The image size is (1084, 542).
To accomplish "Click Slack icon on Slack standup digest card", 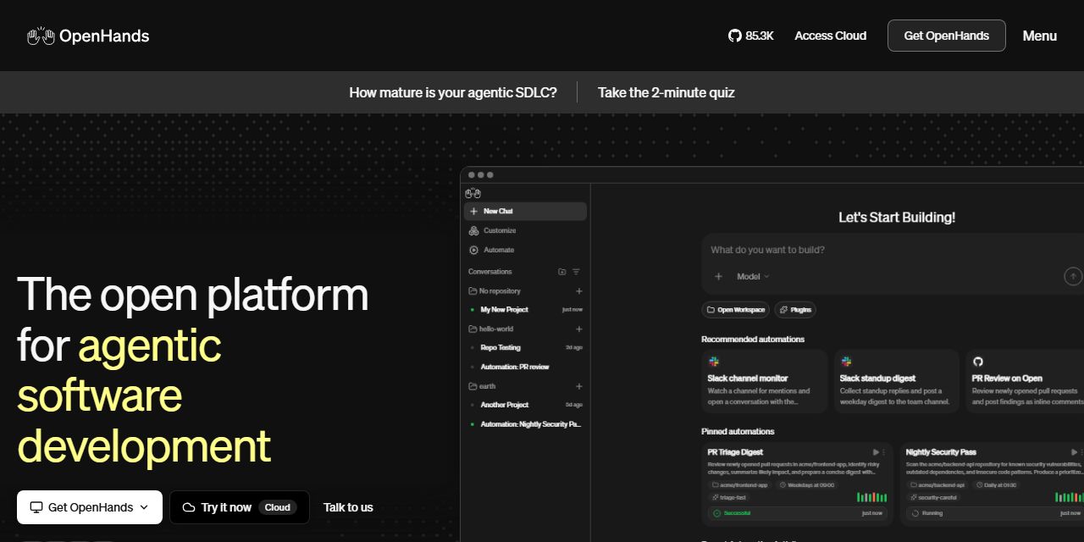I will 846,362.
